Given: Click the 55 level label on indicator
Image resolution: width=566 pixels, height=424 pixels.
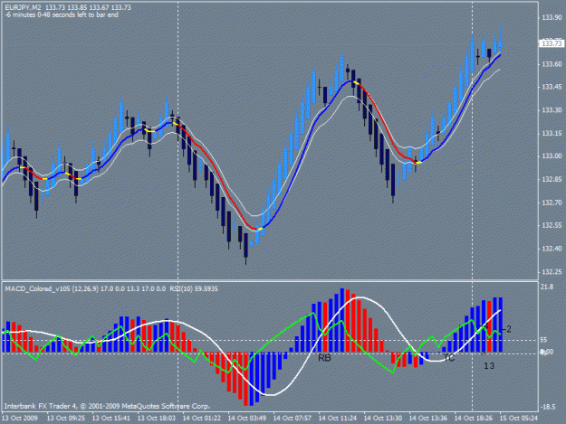Looking at the screenshot, I should click(x=543, y=340).
